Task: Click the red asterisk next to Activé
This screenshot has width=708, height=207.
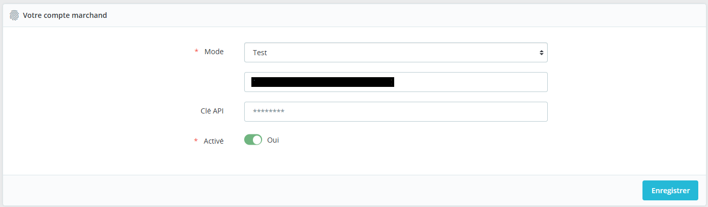Action: coord(196,141)
